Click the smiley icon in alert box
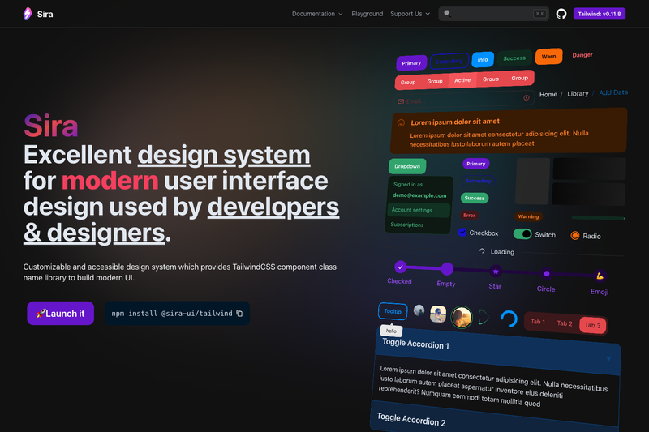The height and width of the screenshot is (432, 649). pos(401,122)
